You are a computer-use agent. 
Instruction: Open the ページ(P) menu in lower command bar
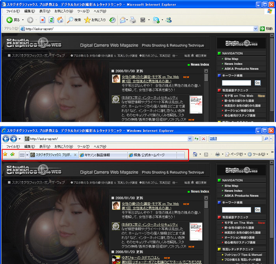click(235, 154)
